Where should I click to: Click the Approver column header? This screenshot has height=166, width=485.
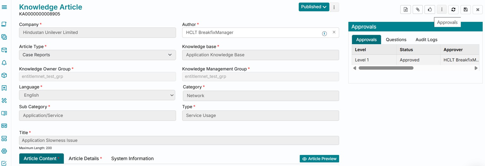point(460,50)
